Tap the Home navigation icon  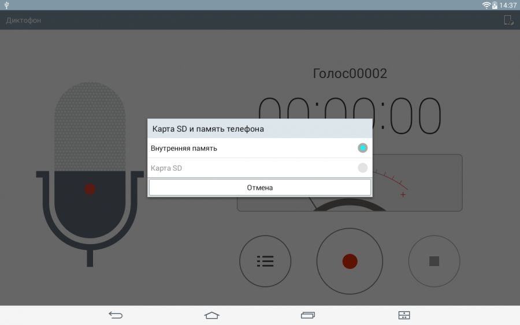212,315
